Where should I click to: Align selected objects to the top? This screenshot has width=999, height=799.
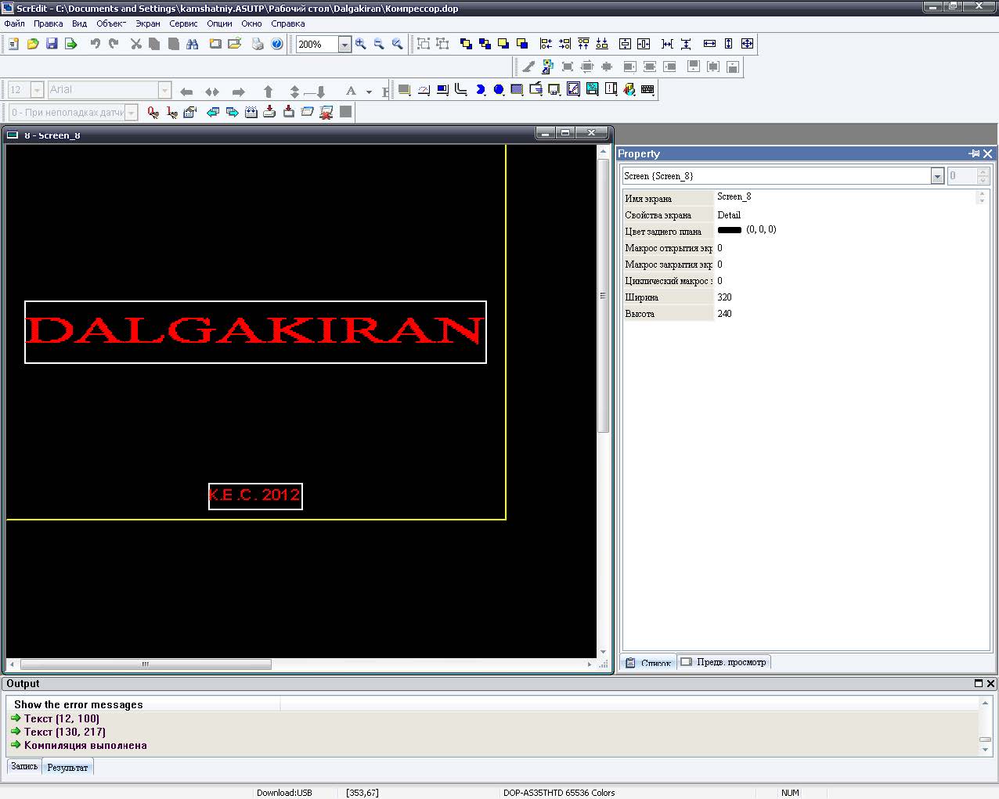coord(583,44)
